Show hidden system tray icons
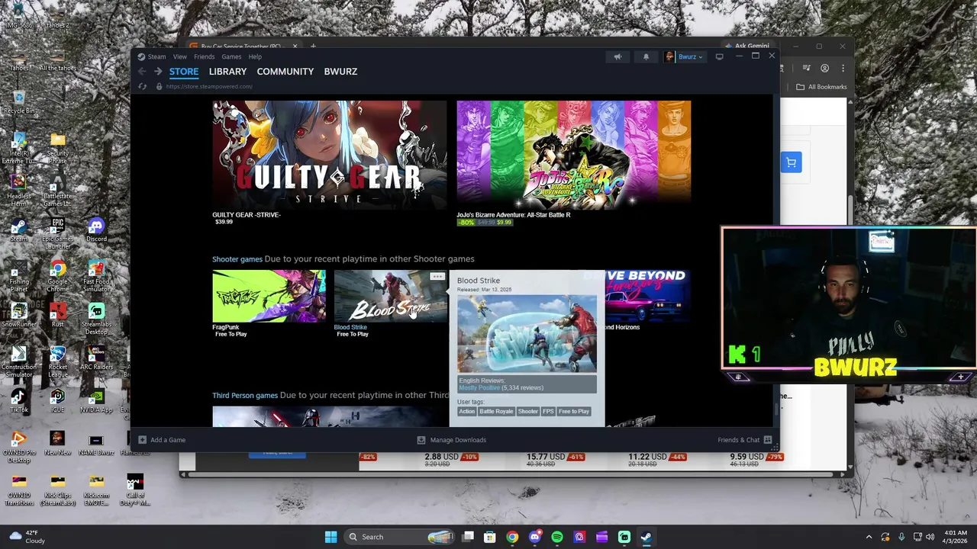977x549 pixels. click(869, 537)
